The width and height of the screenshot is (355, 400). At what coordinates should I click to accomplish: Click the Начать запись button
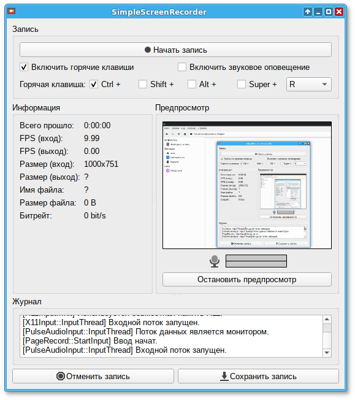point(175,50)
